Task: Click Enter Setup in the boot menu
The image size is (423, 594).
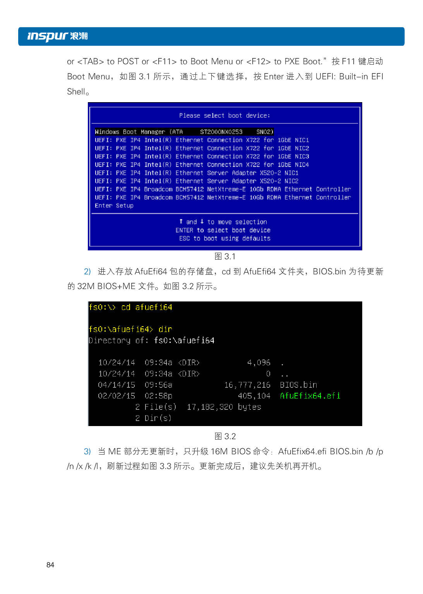Action: [x=114, y=206]
